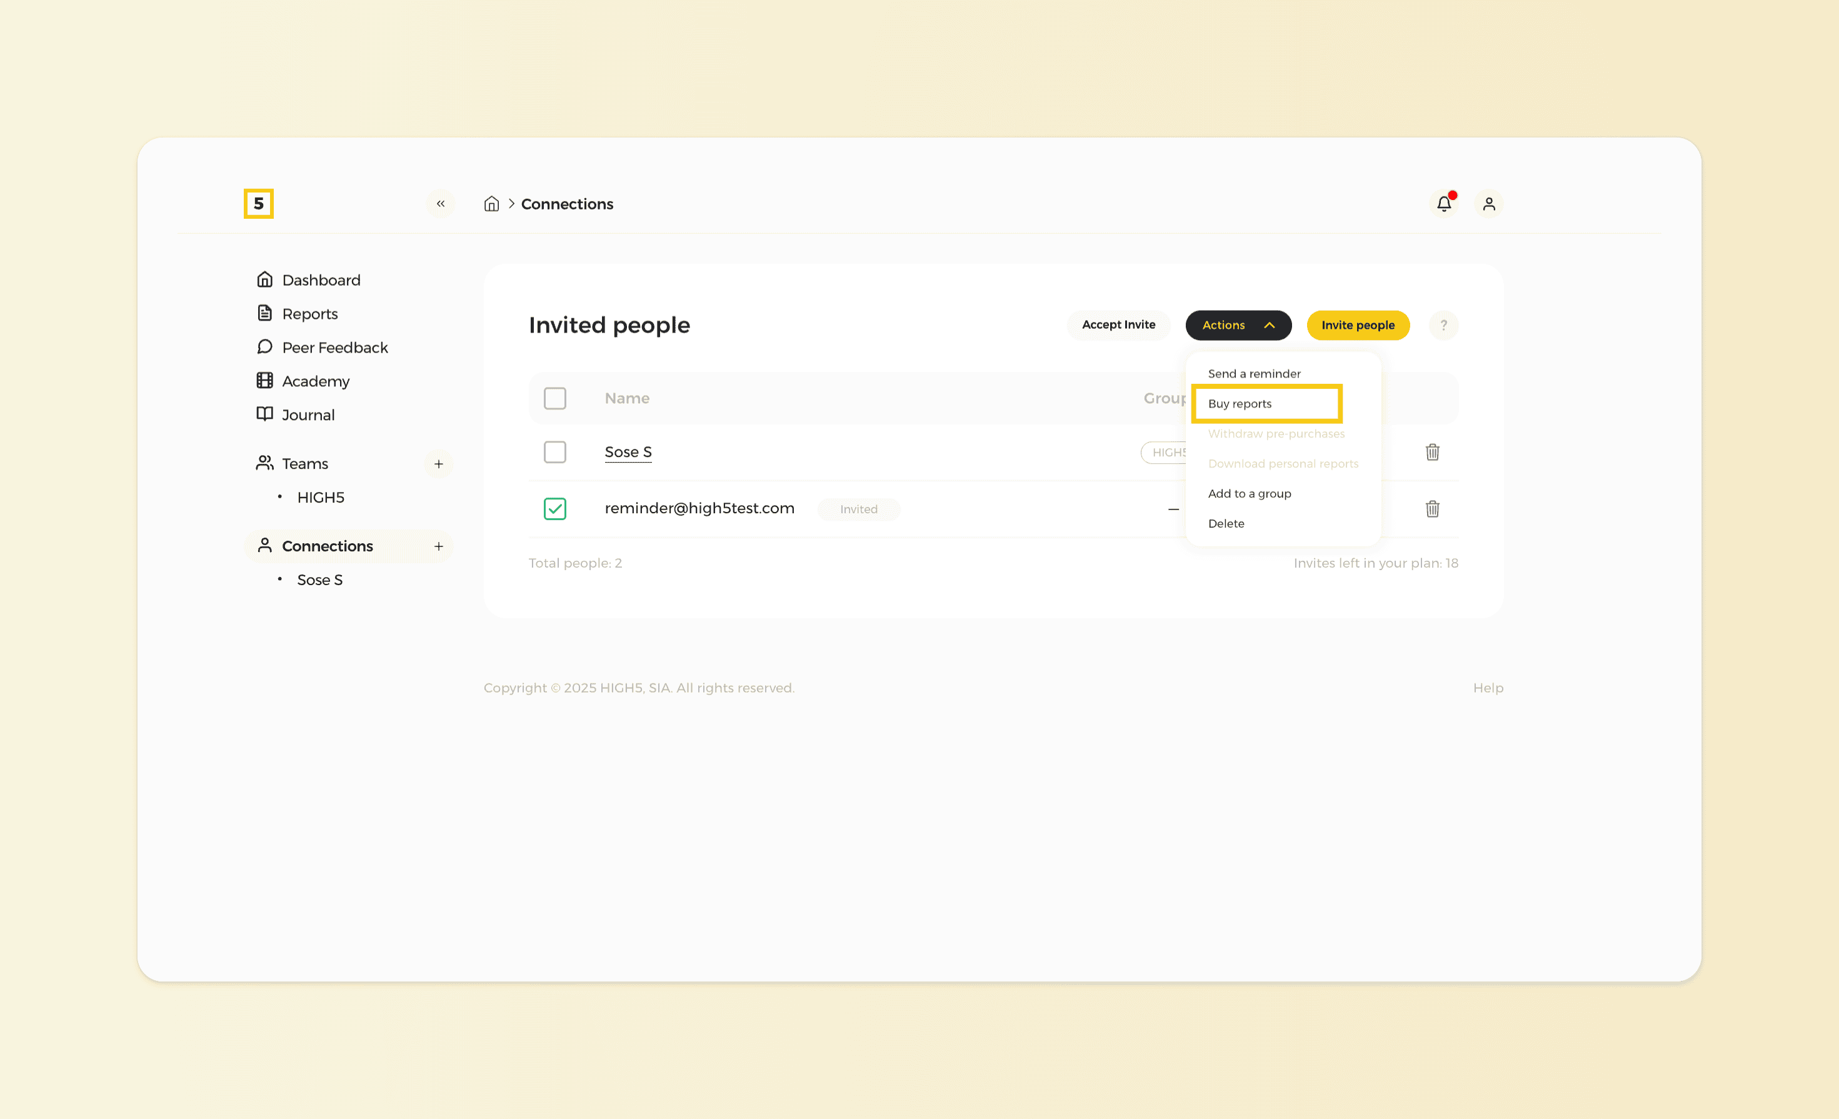This screenshot has height=1119, width=1839.
Task: Add a new team using the plus icon
Action: click(x=439, y=464)
